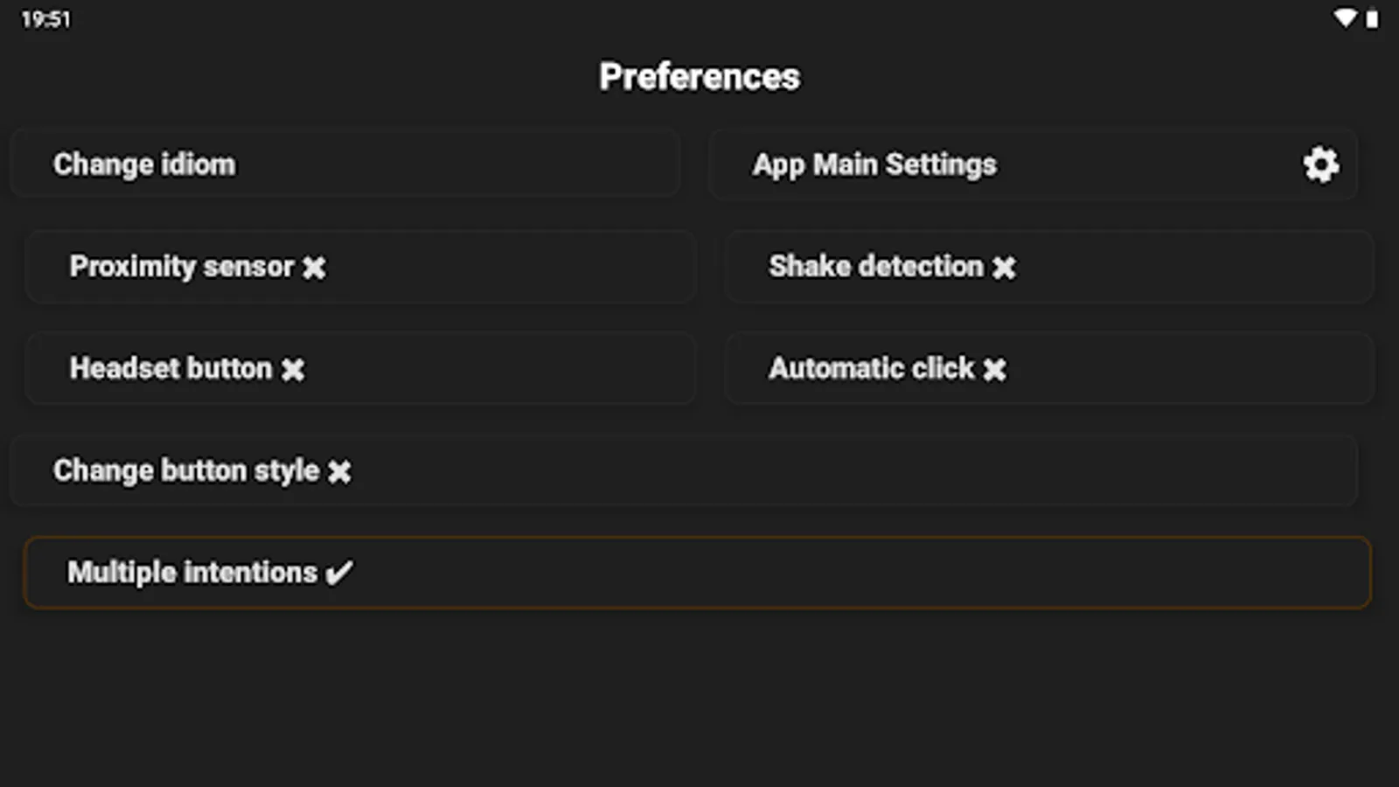Click the Wi-Fi status icon

1345,18
